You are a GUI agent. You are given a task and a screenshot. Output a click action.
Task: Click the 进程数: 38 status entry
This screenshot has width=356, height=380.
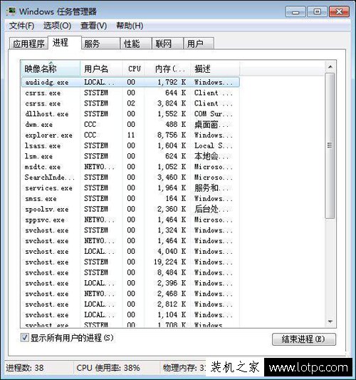point(25,368)
